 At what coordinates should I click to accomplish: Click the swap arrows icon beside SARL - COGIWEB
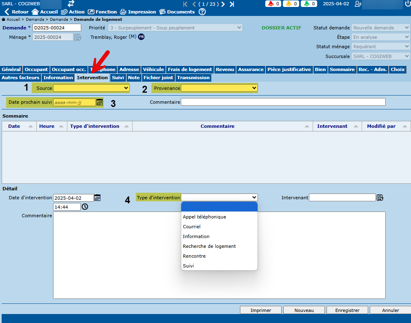(x=71, y=4)
